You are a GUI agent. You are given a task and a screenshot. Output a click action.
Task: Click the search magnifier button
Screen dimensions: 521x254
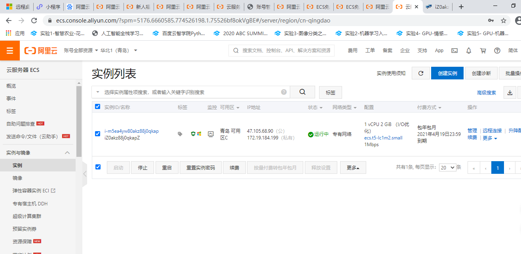302,92
